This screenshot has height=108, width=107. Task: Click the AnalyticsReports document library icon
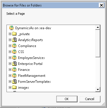click(x=14, y=40)
